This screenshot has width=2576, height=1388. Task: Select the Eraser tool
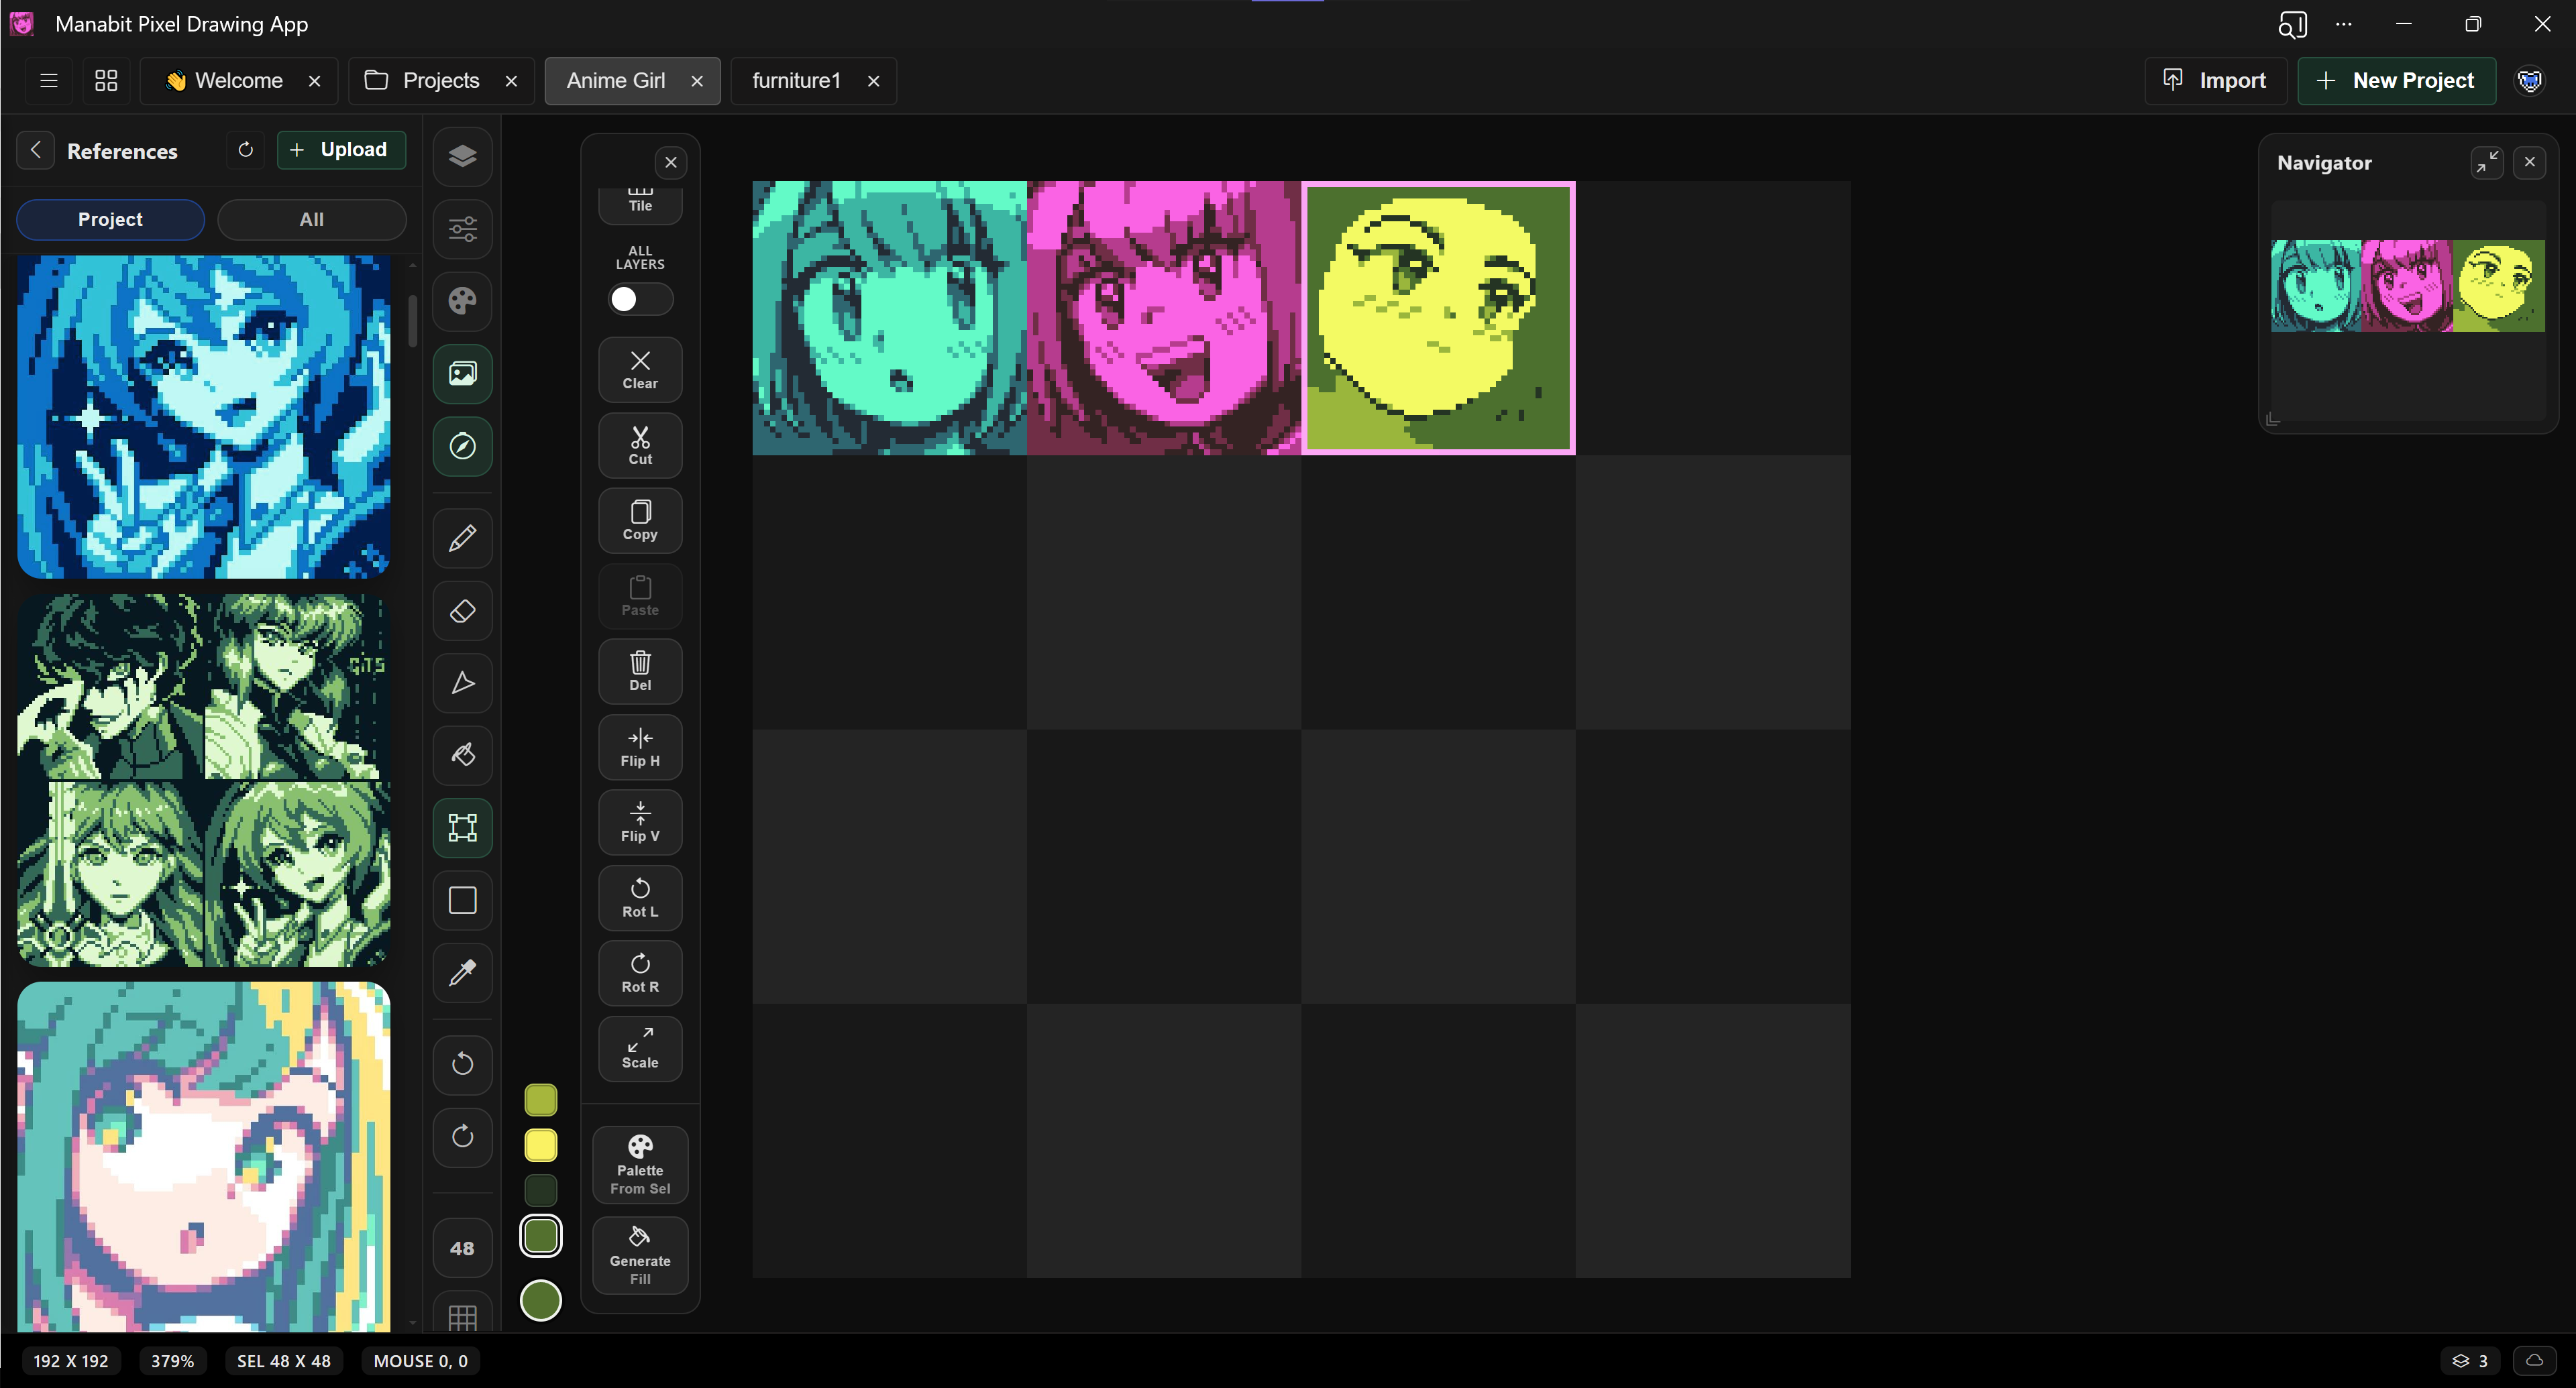(x=462, y=611)
